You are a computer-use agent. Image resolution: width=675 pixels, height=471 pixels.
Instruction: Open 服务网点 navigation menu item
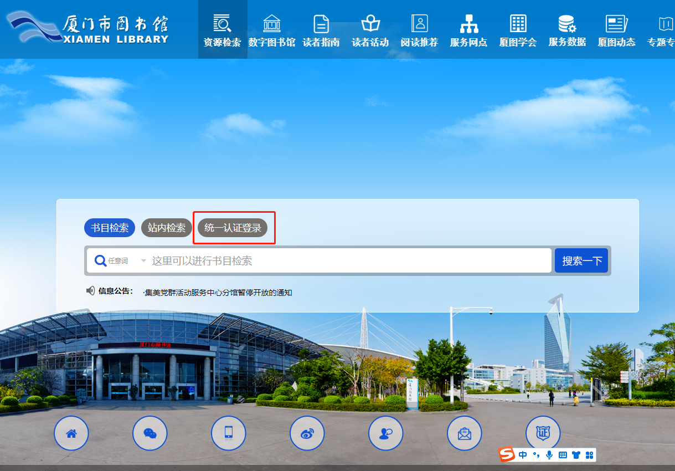point(468,31)
